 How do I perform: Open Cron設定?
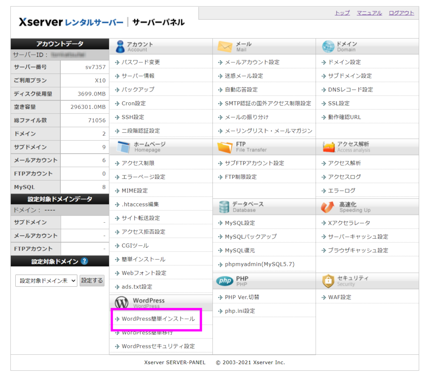[133, 103]
